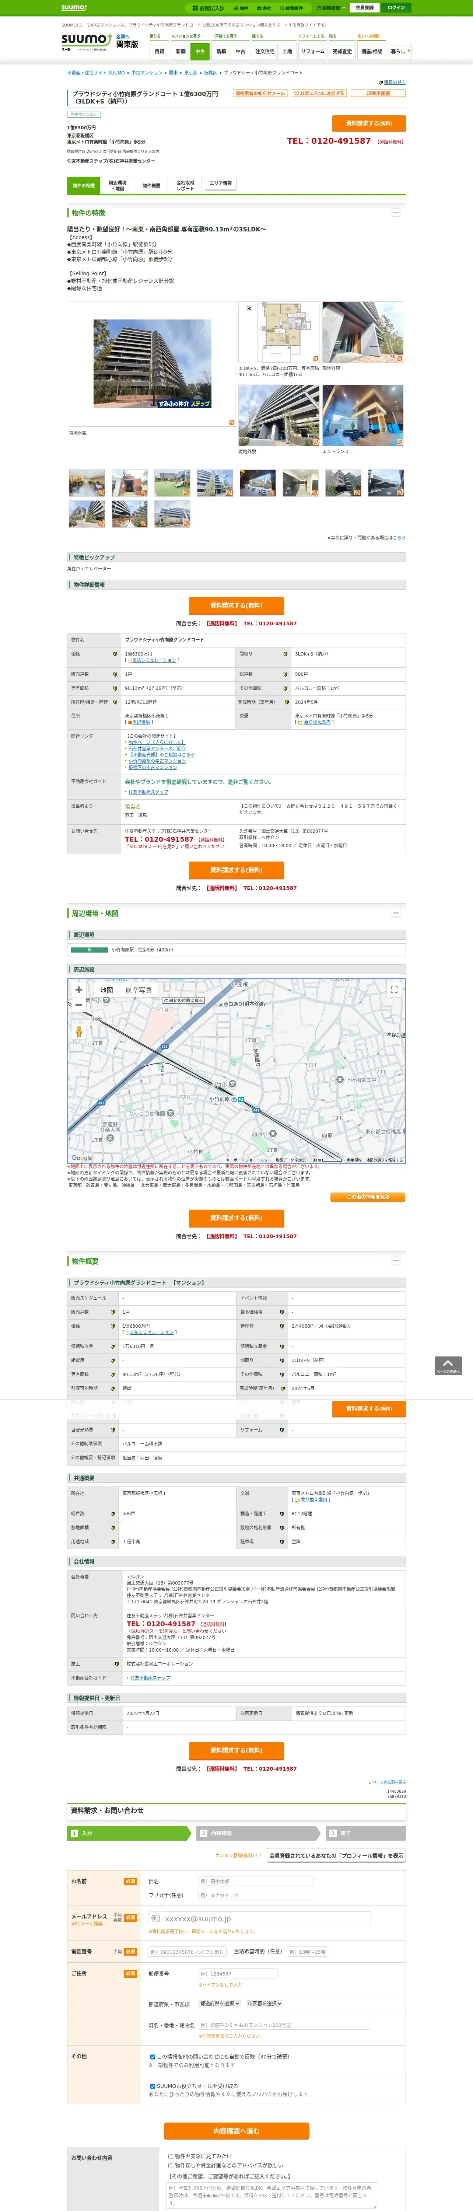Viewport: 473px width, 2211px height.
Task: Switch to the 周辺環境・地図 tab
Action: [118, 185]
